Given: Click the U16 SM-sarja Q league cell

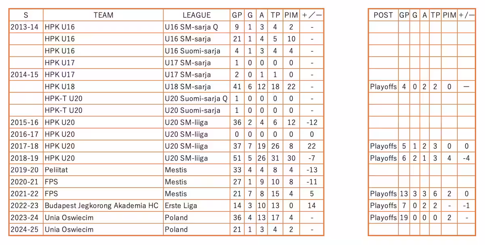Looking at the screenshot, I should 191,27.
